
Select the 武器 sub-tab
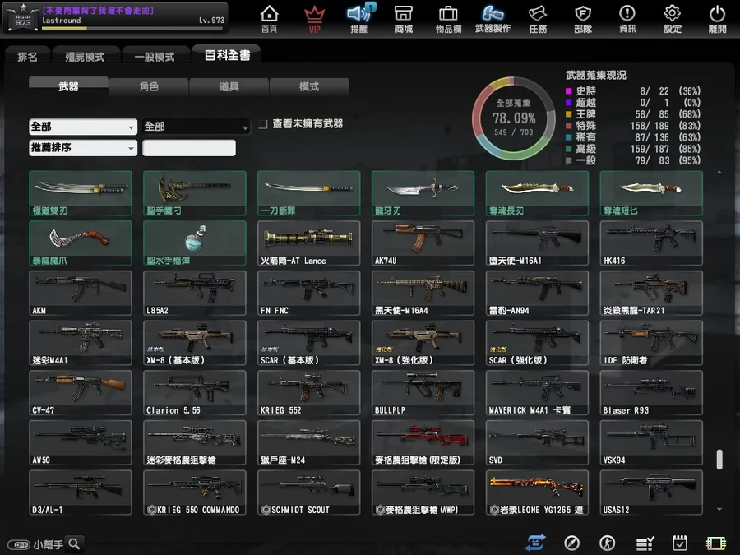click(68, 86)
